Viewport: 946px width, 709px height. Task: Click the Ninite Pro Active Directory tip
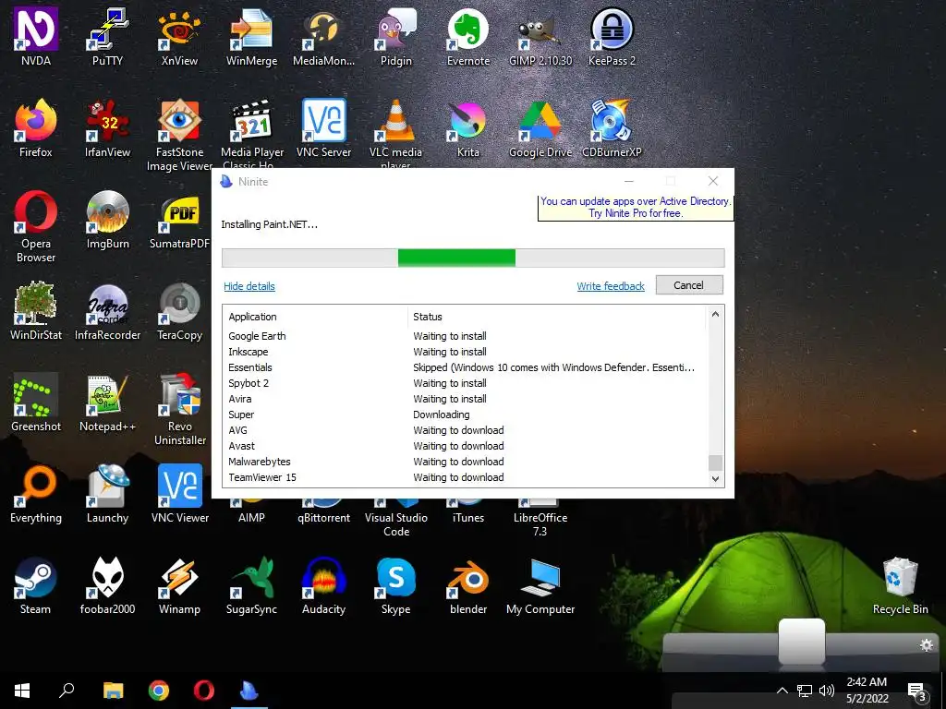pyautogui.click(x=636, y=208)
